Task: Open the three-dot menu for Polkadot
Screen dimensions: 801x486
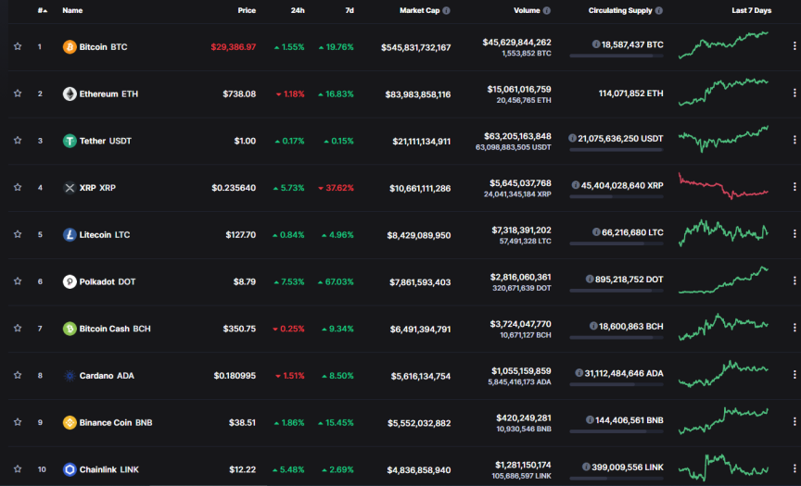Action: tap(795, 280)
